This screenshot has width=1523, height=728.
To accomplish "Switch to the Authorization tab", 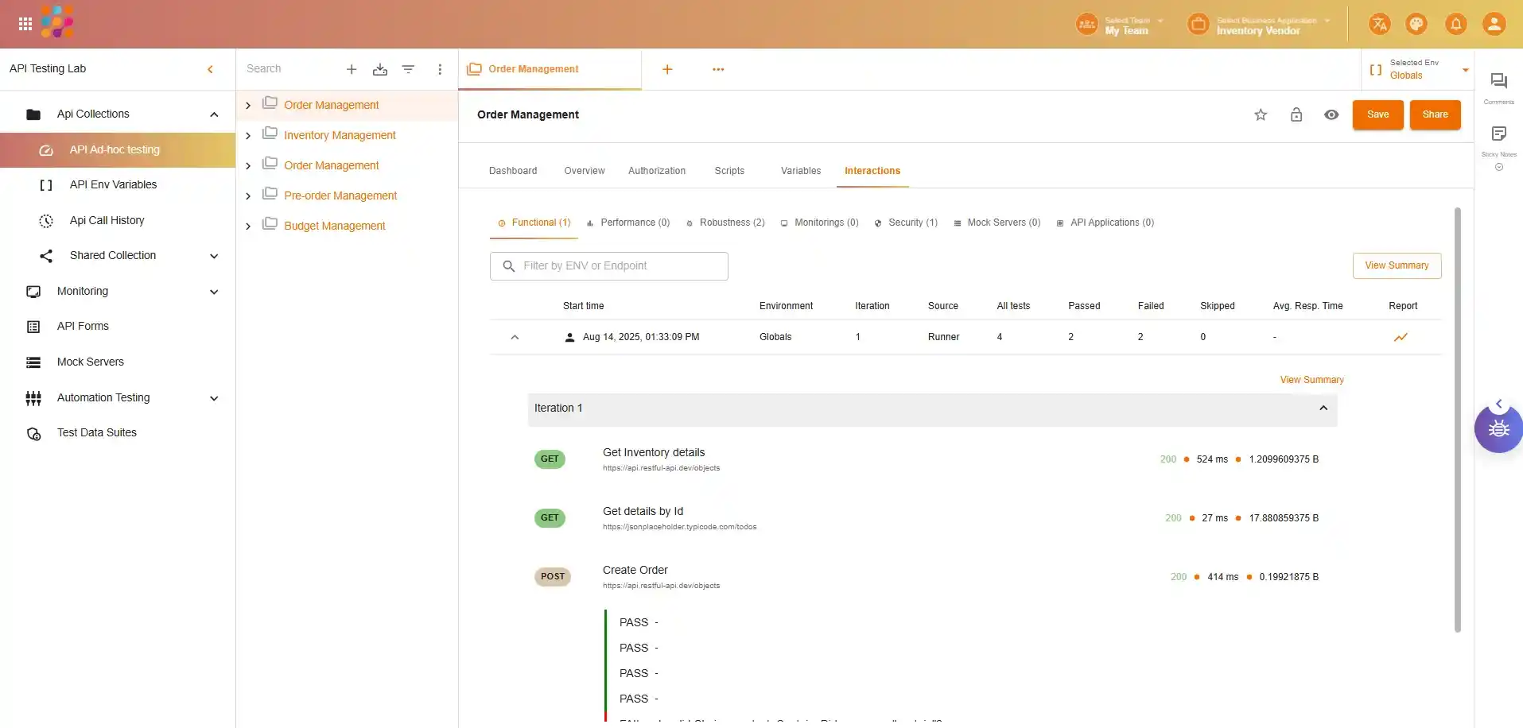I will tap(656, 171).
